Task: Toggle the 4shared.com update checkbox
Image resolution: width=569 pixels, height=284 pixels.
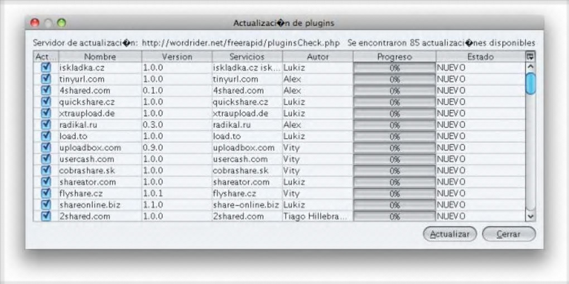Action: 46,90
